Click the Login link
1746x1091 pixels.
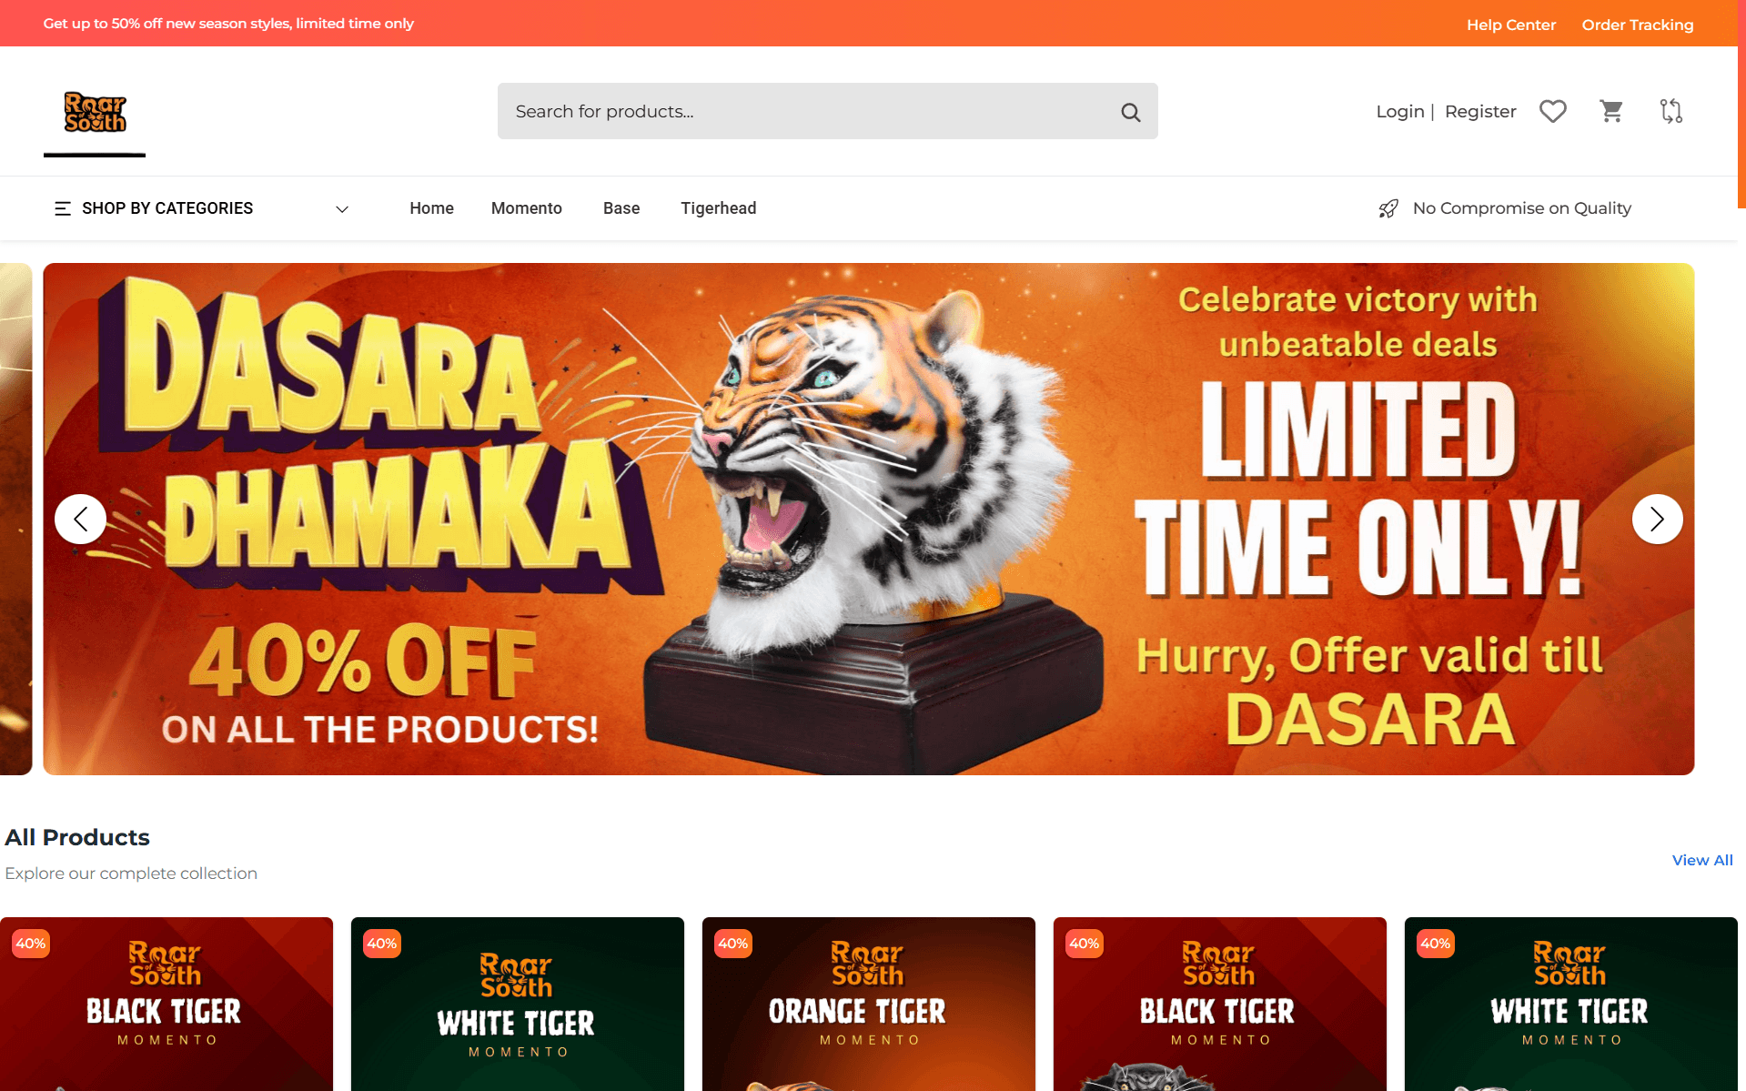1400,111
